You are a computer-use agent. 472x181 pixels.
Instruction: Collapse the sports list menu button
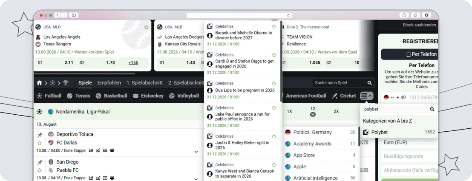pos(367,96)
